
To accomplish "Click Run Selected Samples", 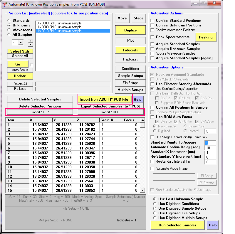I will click(177, 225).
